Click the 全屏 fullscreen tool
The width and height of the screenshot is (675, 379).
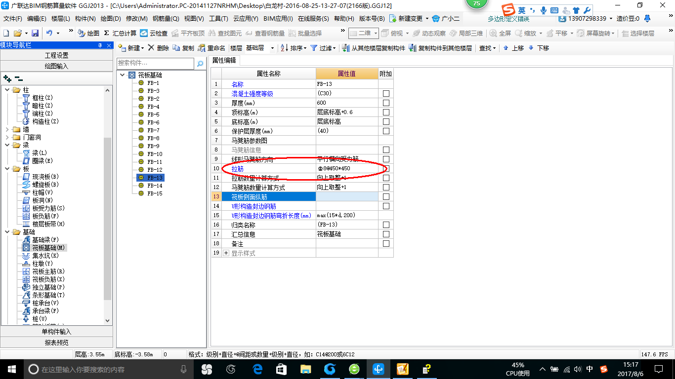(x=500, y=33)
